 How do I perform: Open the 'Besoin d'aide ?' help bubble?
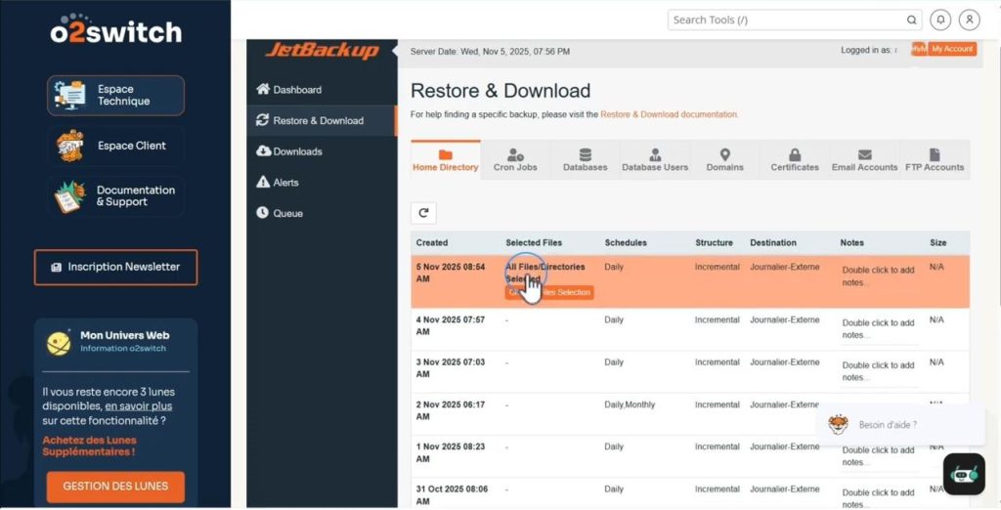tap(900, 424)
